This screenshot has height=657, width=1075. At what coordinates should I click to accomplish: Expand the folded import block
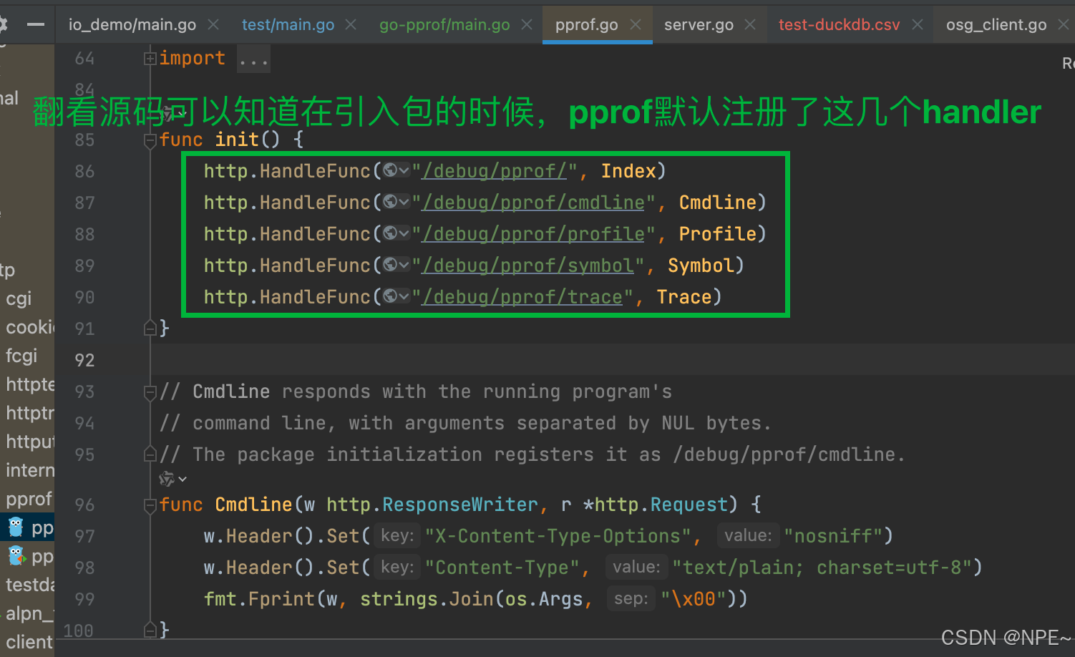click(x=150, y=58)
